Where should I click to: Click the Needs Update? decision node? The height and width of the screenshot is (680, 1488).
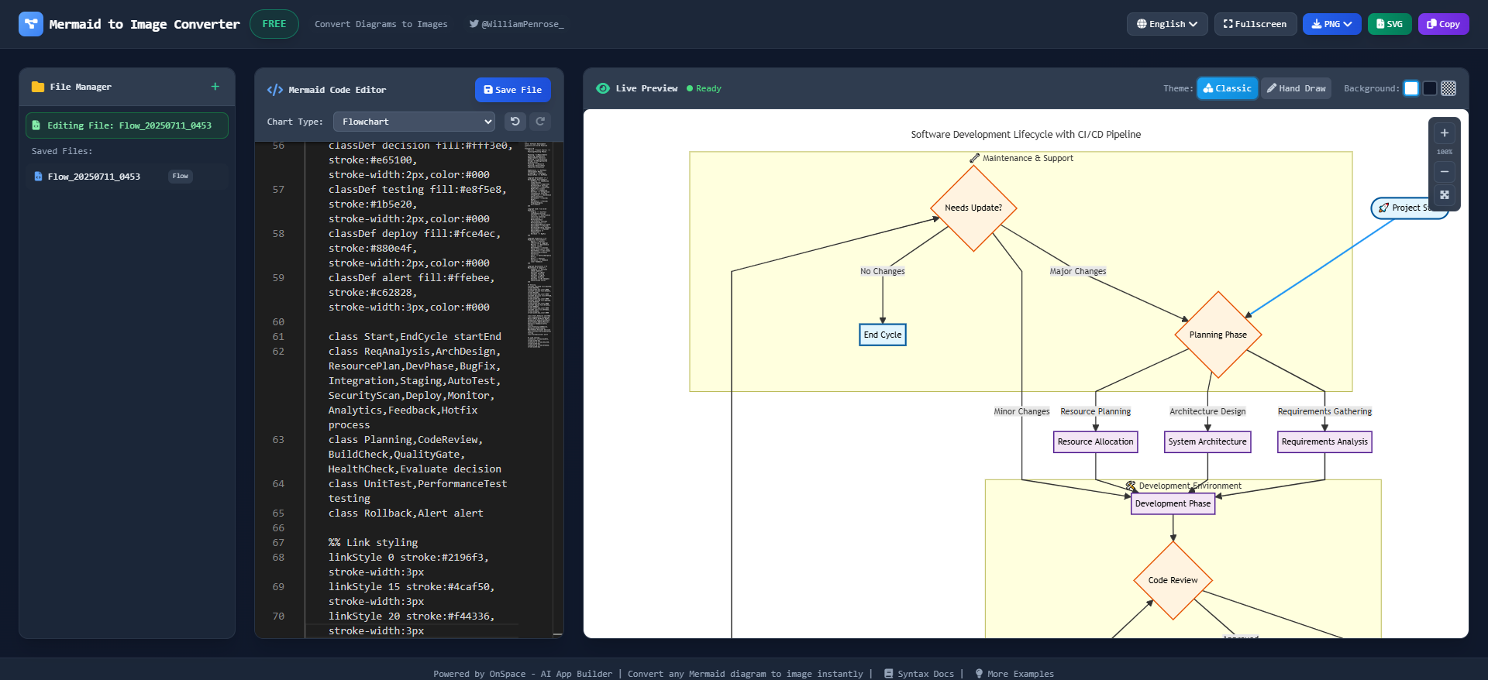973,208
